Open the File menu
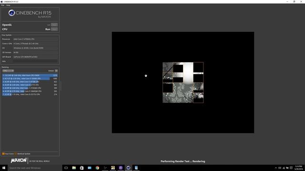The image size is (305, 171). point(2,5)
